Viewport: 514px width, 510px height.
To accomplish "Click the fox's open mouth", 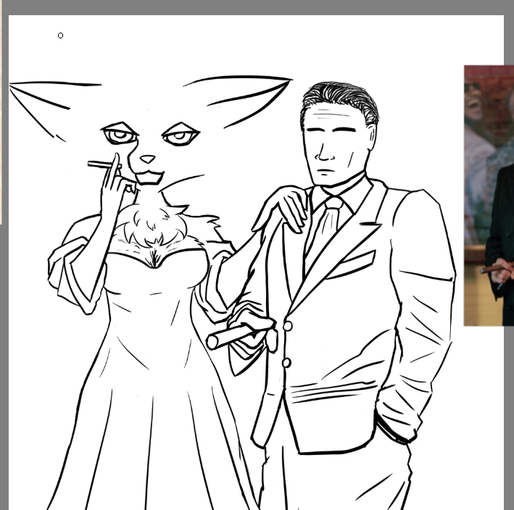I will pyautogui.click(x=149, y=177).
